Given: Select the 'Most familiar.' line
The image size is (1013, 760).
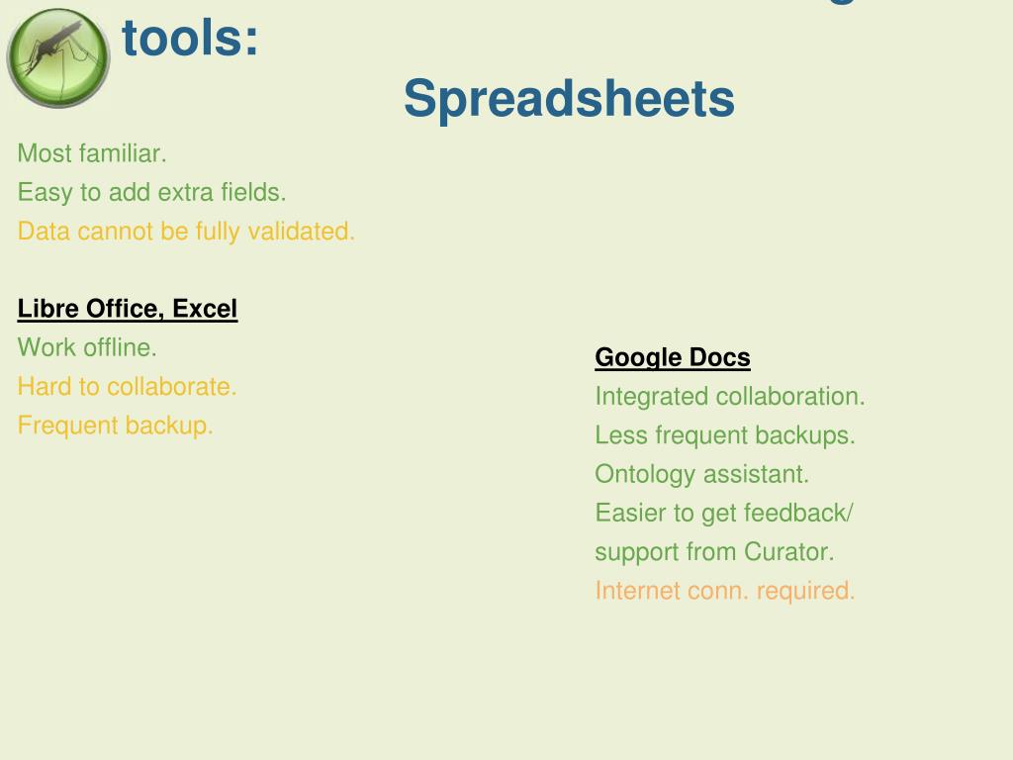Looking at the screenshot, I should click(x=92, y=153).
